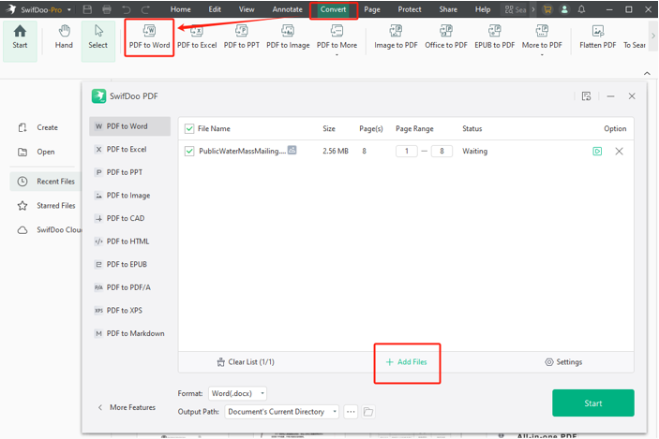Screen dimensions: 659x439
Task: Switch to the Annotate ribbon tab
Action: pyautogui.click(x=287, y=9)
